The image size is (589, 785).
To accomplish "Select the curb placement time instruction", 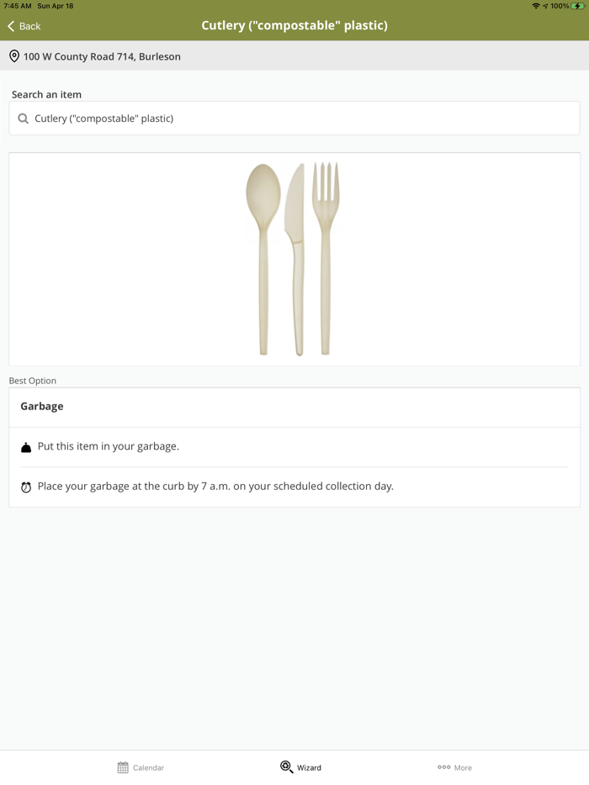I will (x=215, y=486).
